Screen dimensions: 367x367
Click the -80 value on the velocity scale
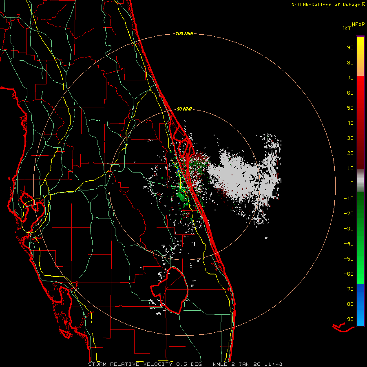349,304
